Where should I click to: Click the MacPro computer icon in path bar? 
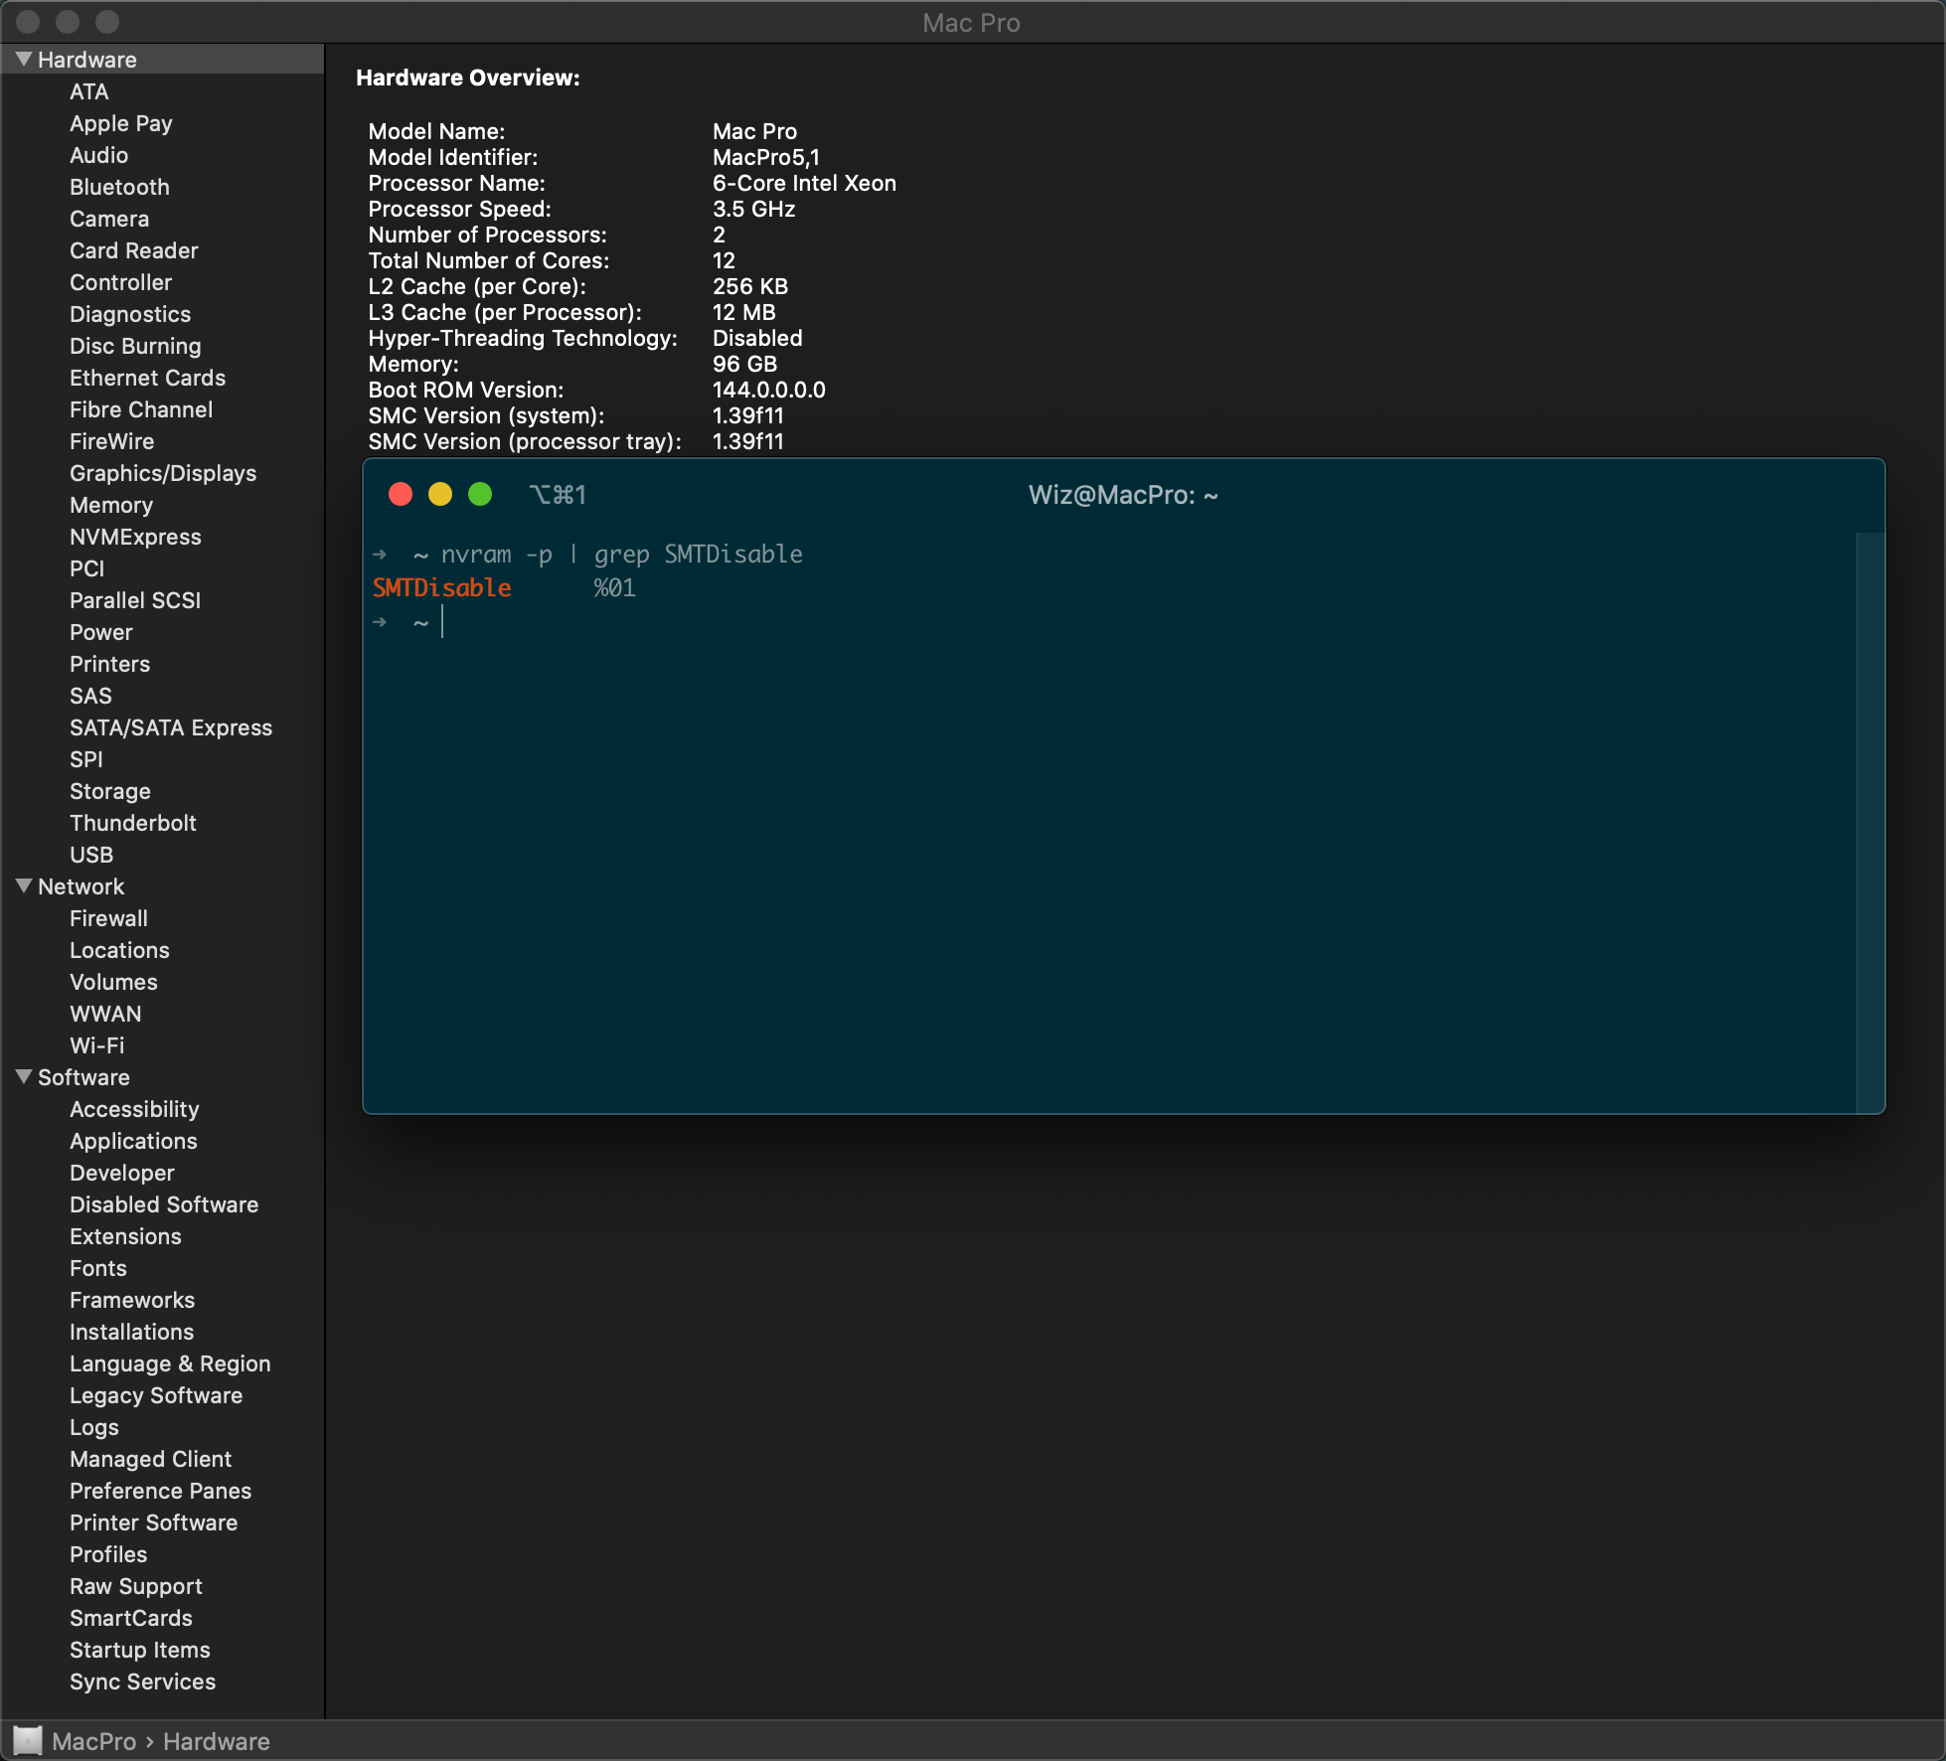click(28, 1741)
